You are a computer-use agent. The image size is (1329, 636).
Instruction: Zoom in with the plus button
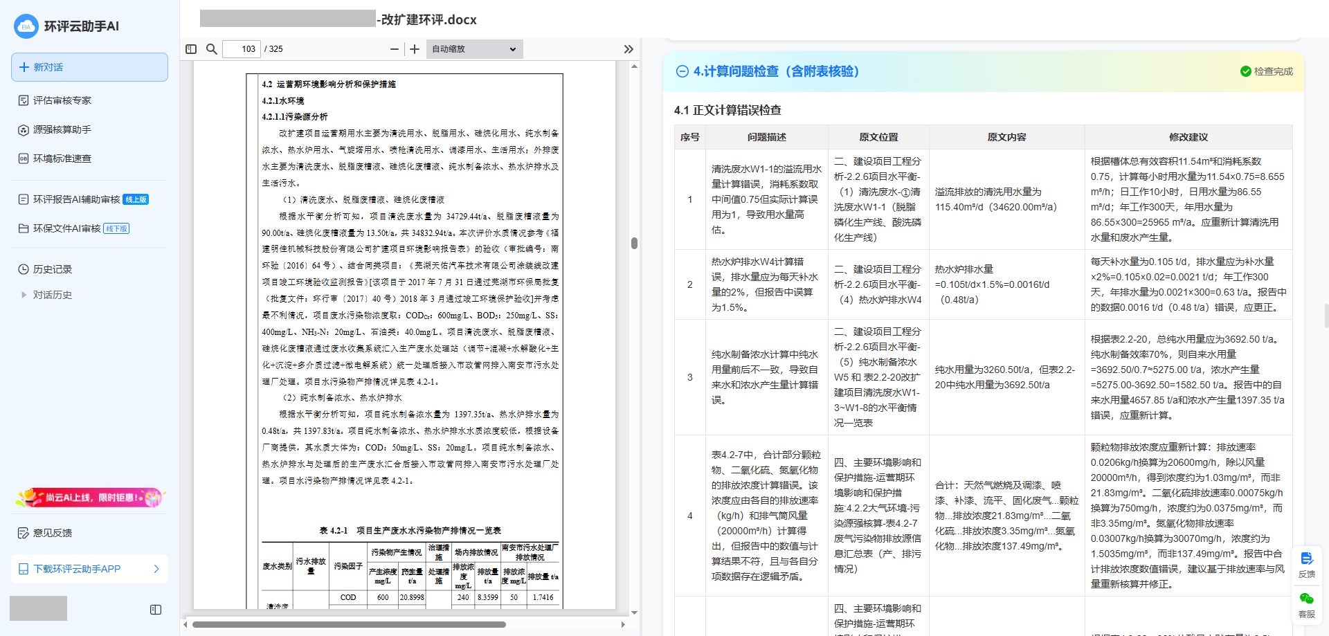[415, 49]
